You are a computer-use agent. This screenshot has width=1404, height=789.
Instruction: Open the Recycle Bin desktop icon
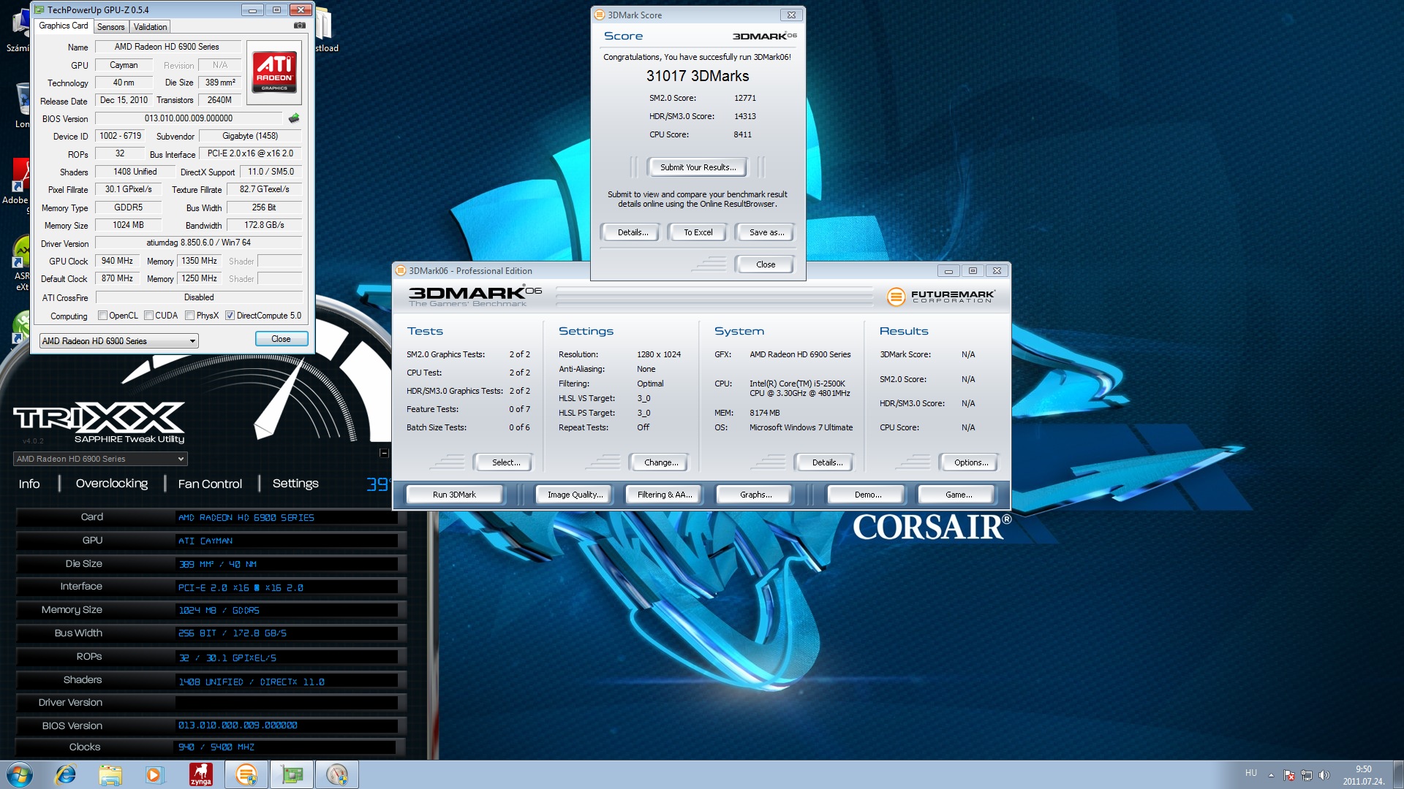(x=22, y=104)
